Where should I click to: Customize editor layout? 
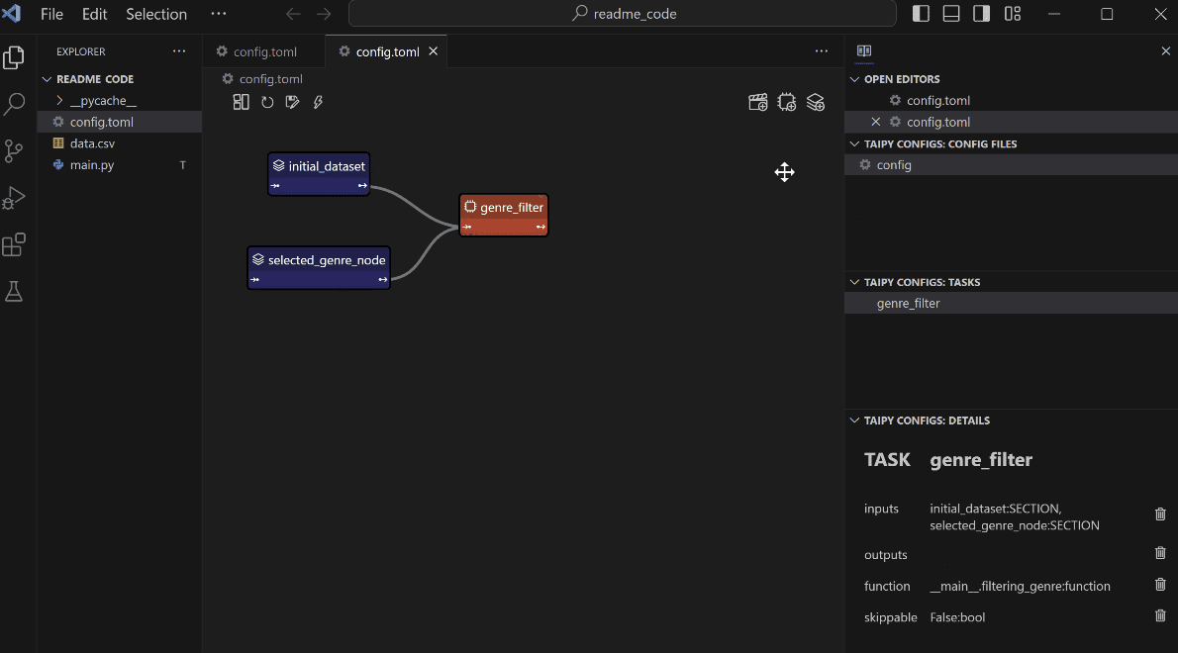click(x=1013, y=14)
